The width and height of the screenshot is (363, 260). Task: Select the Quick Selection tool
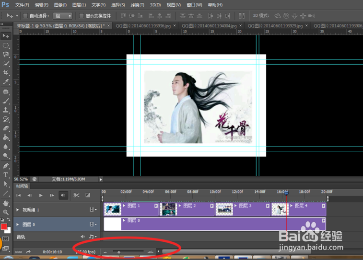[x=6, y=64]
